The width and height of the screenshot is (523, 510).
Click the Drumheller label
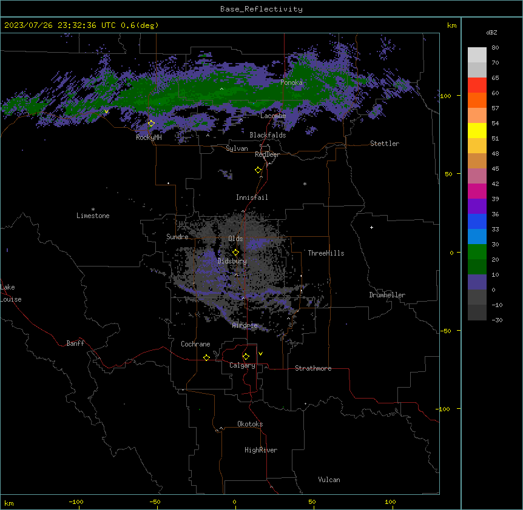[x=387, y=295]
